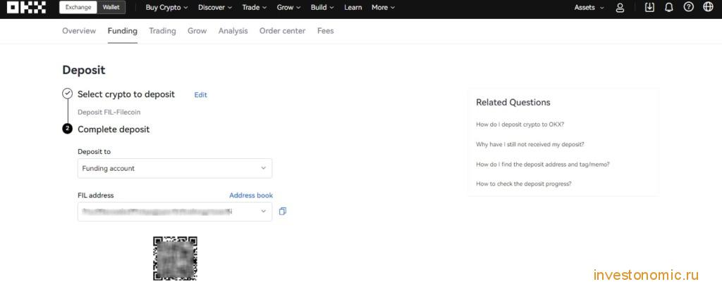Click the 'Related Questions' heading
The image size is (722, 289).
(x=513, y=103)
